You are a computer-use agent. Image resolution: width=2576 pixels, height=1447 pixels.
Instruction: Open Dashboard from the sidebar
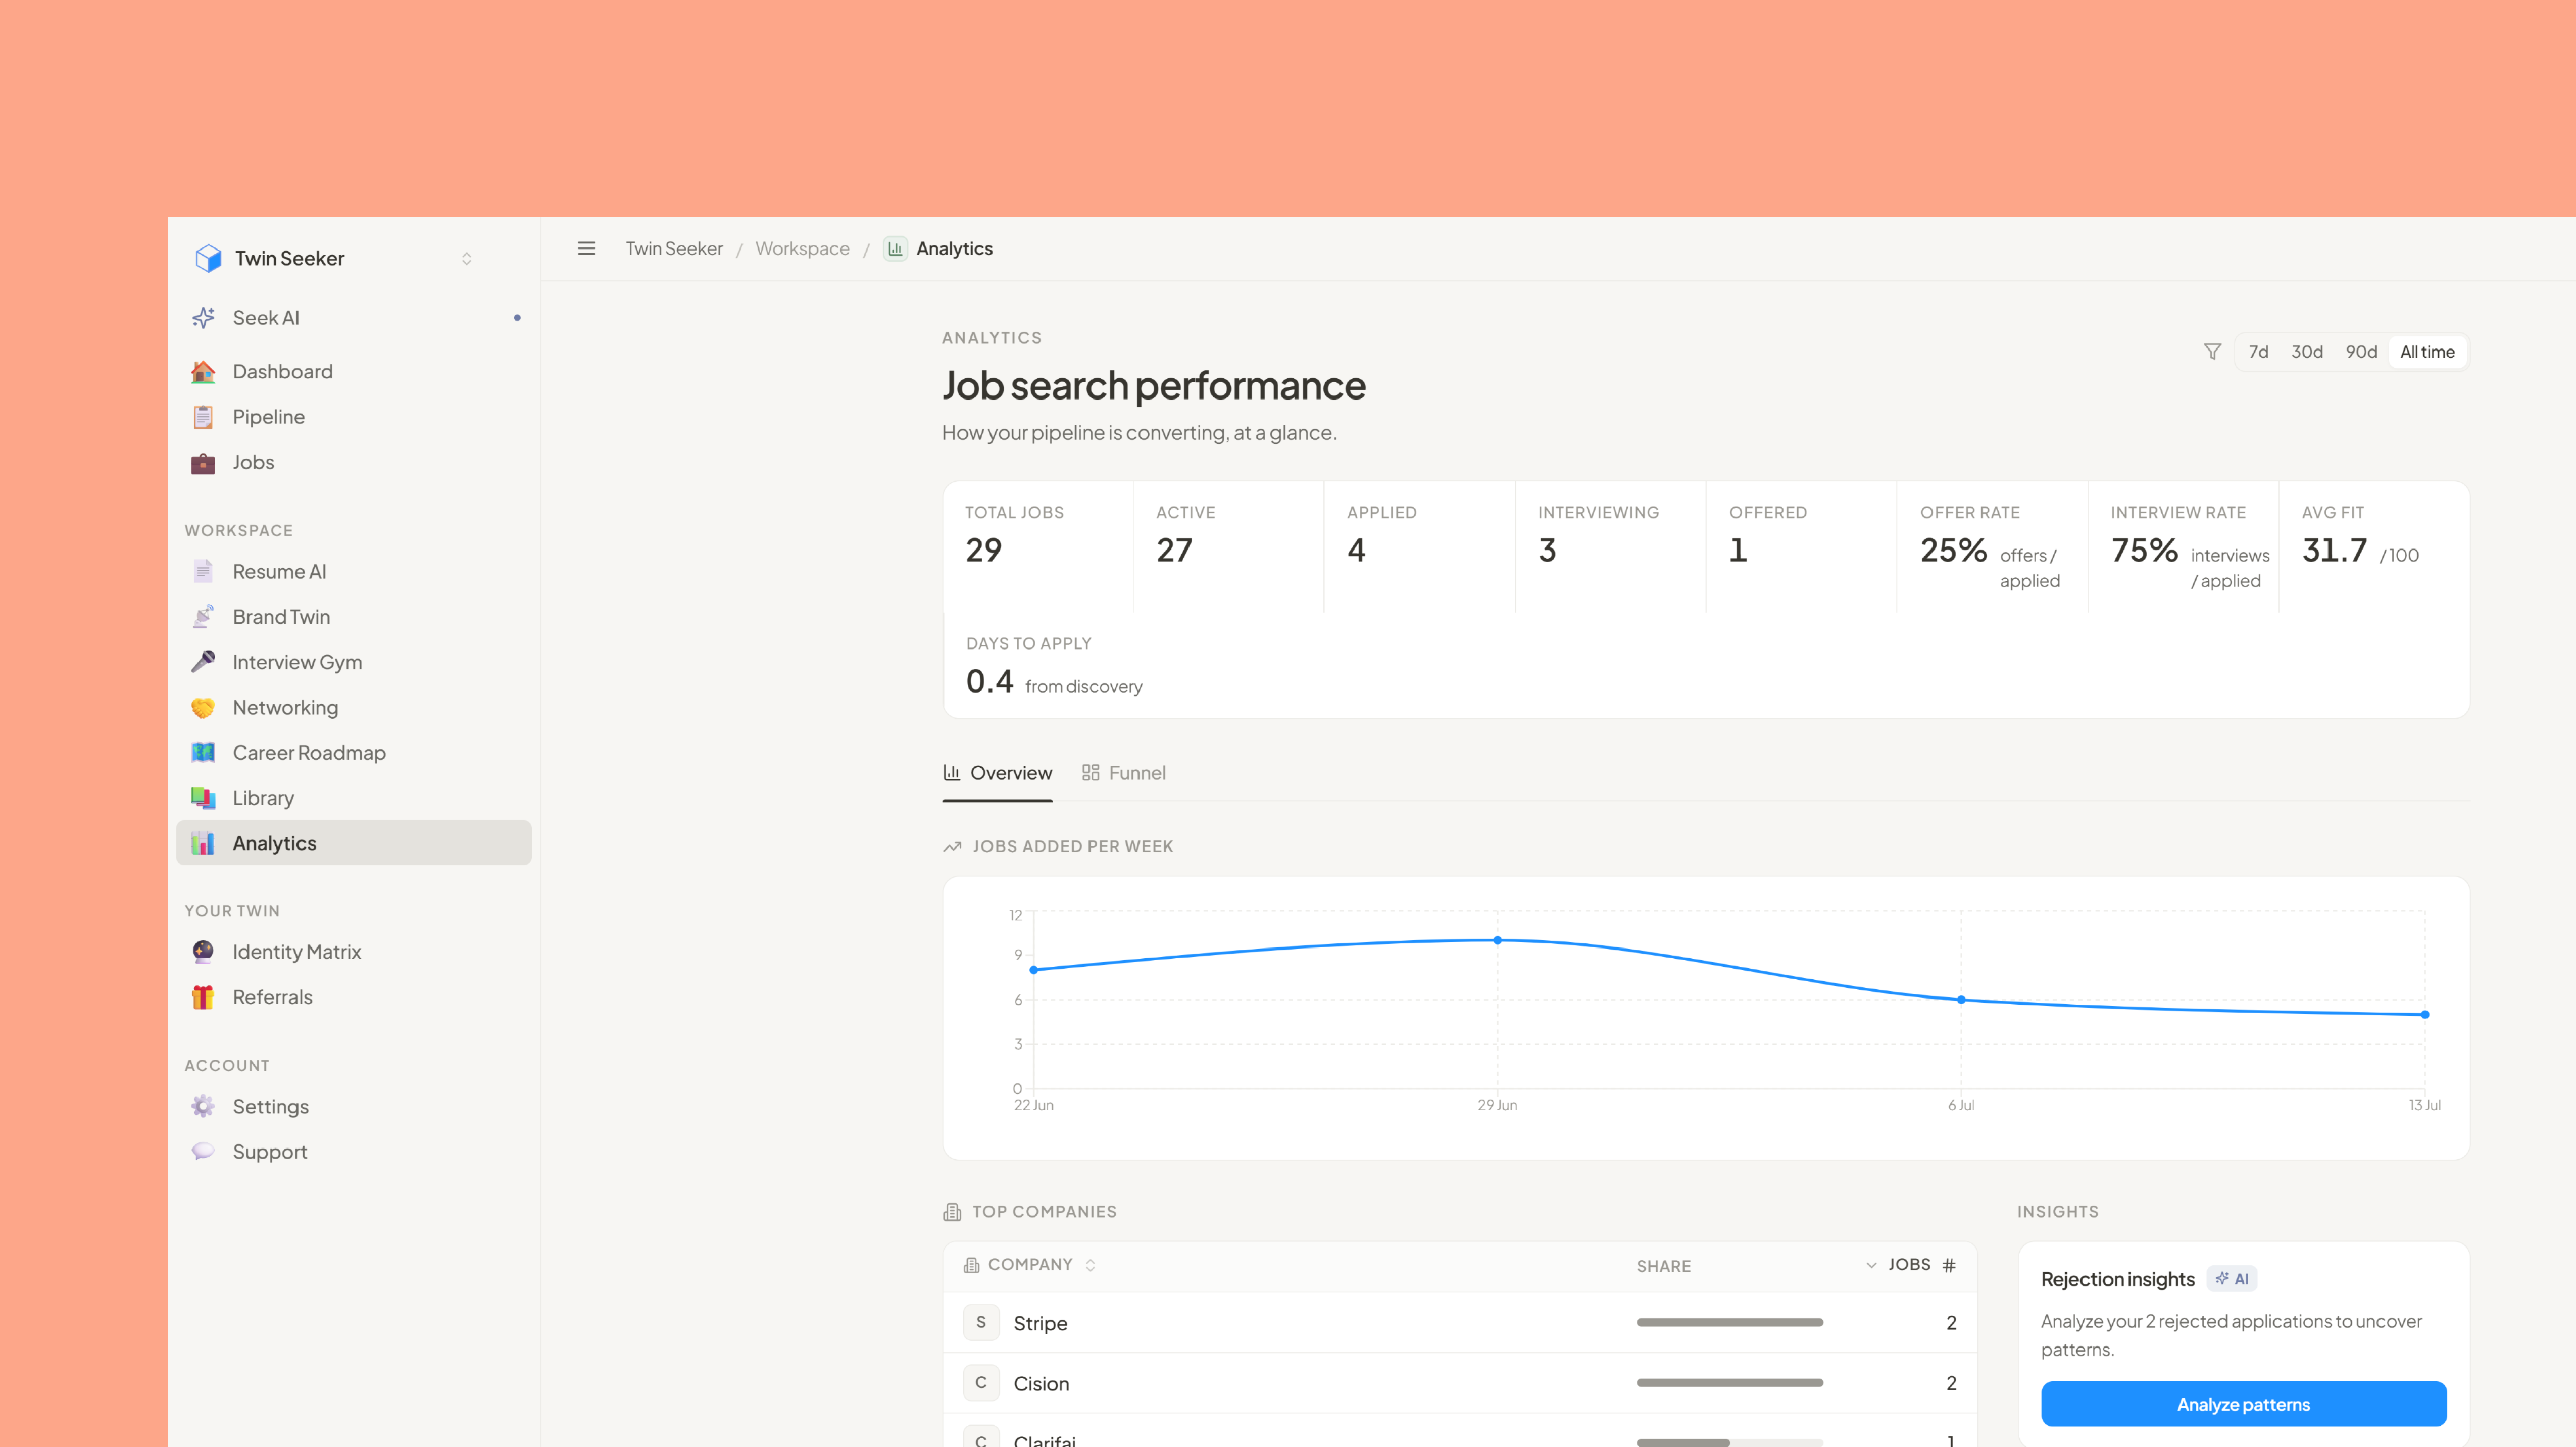pos(354,372)
